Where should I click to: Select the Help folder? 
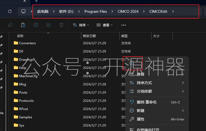click(23, 68)
